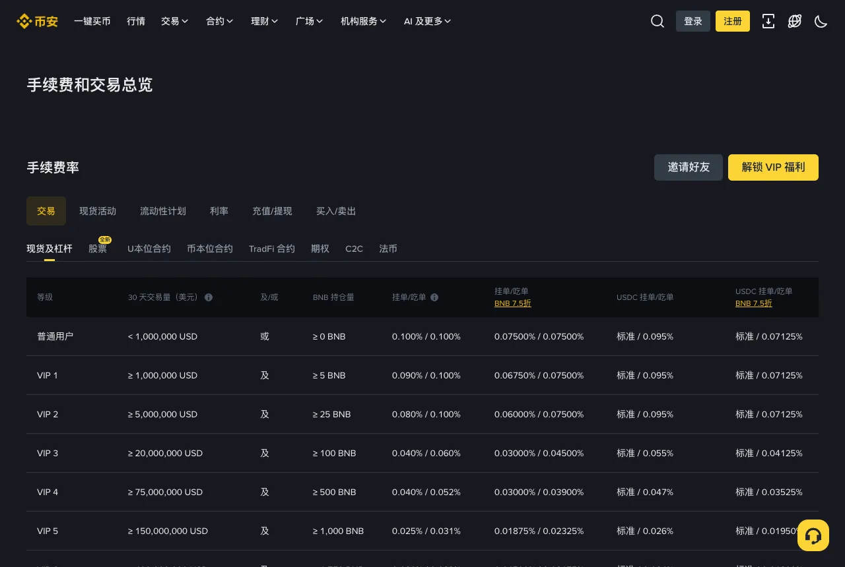Click the 标准 / 0.04125% cell

769,453
